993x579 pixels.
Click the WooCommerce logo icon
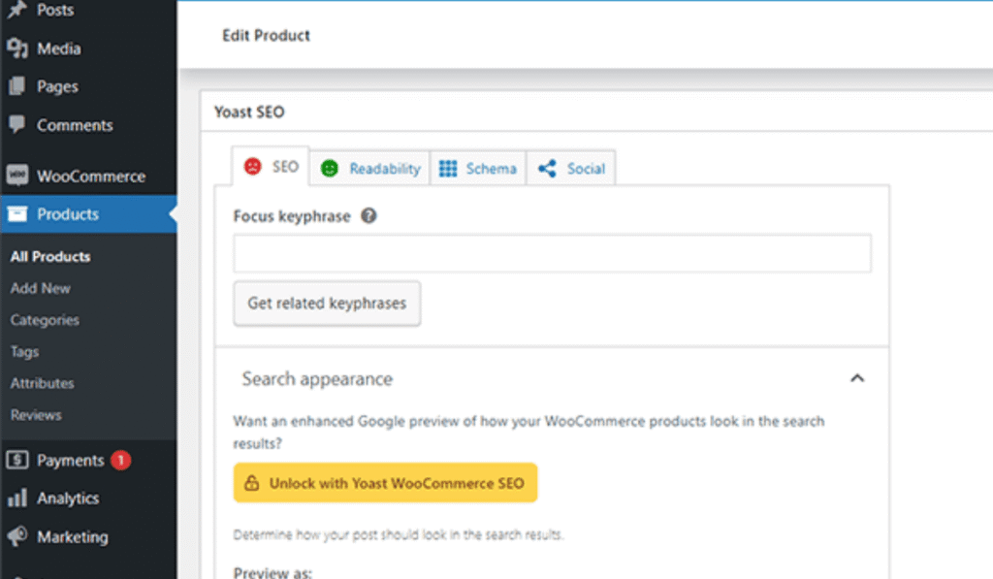coord(16,177)
